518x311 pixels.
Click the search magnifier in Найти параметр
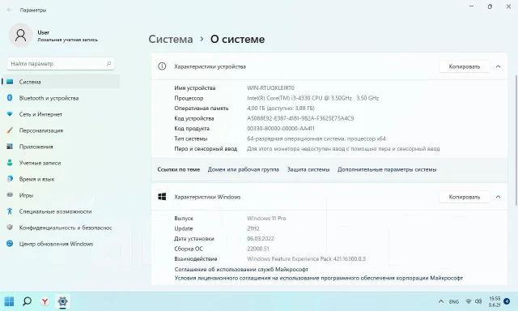click(108, 63)
